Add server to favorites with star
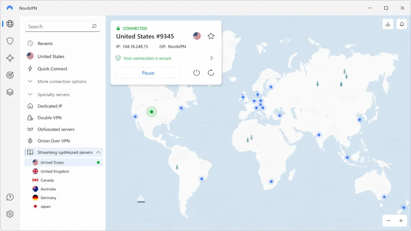Viewport: 411px width, 231px height. [x=211, y=36]
